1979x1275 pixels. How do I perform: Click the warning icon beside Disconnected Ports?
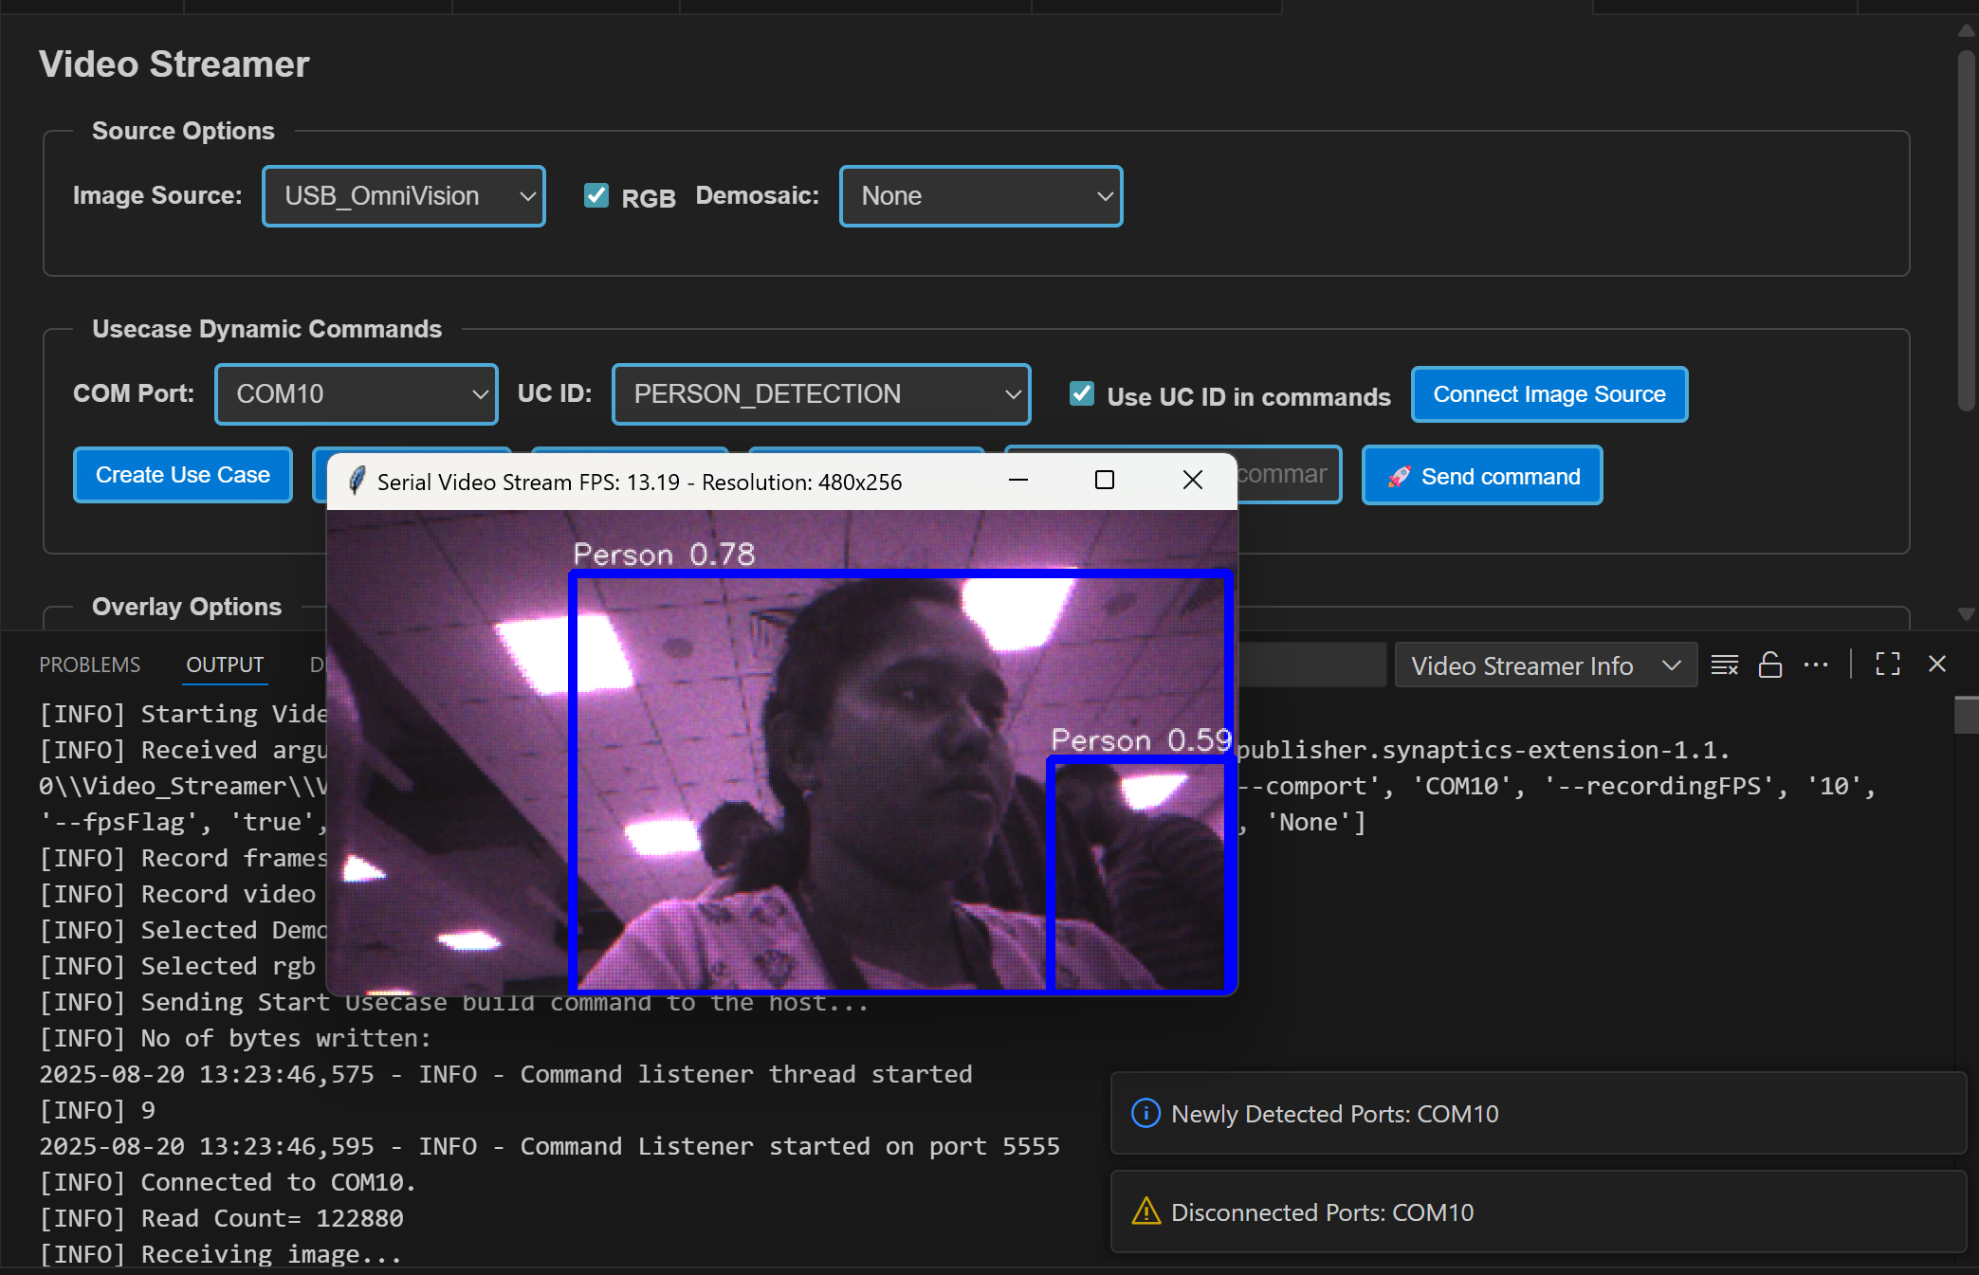tap(1145, 1212)
